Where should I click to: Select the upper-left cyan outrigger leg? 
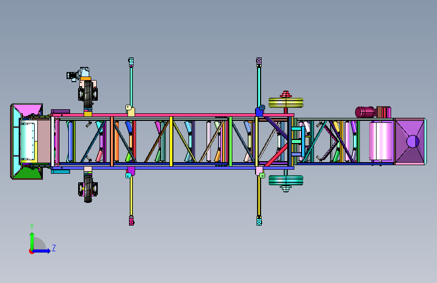[131, 86]
